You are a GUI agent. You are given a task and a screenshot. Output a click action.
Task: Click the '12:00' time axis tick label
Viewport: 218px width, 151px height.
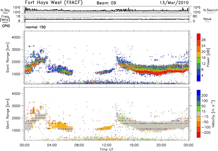click(x=107, y=145)
